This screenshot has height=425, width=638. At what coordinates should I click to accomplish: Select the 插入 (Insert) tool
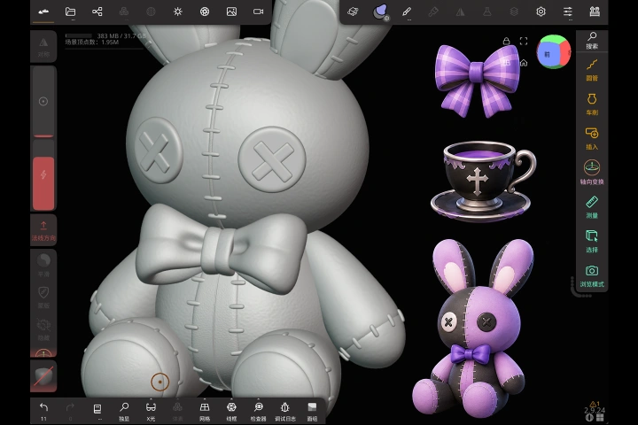[x=592, y=138]
